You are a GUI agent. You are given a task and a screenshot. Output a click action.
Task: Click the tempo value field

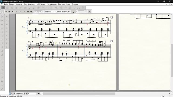pyautogui.click(x=81, y=12)
